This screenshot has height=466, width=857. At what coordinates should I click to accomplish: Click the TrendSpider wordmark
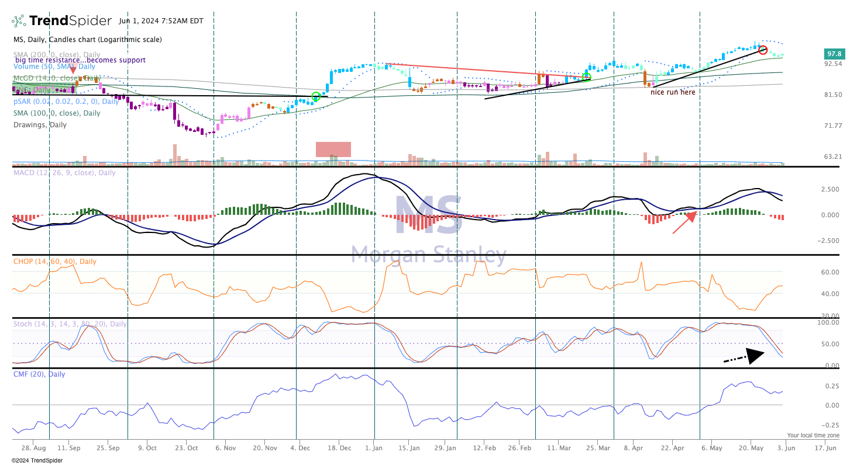tap(70, 21)
